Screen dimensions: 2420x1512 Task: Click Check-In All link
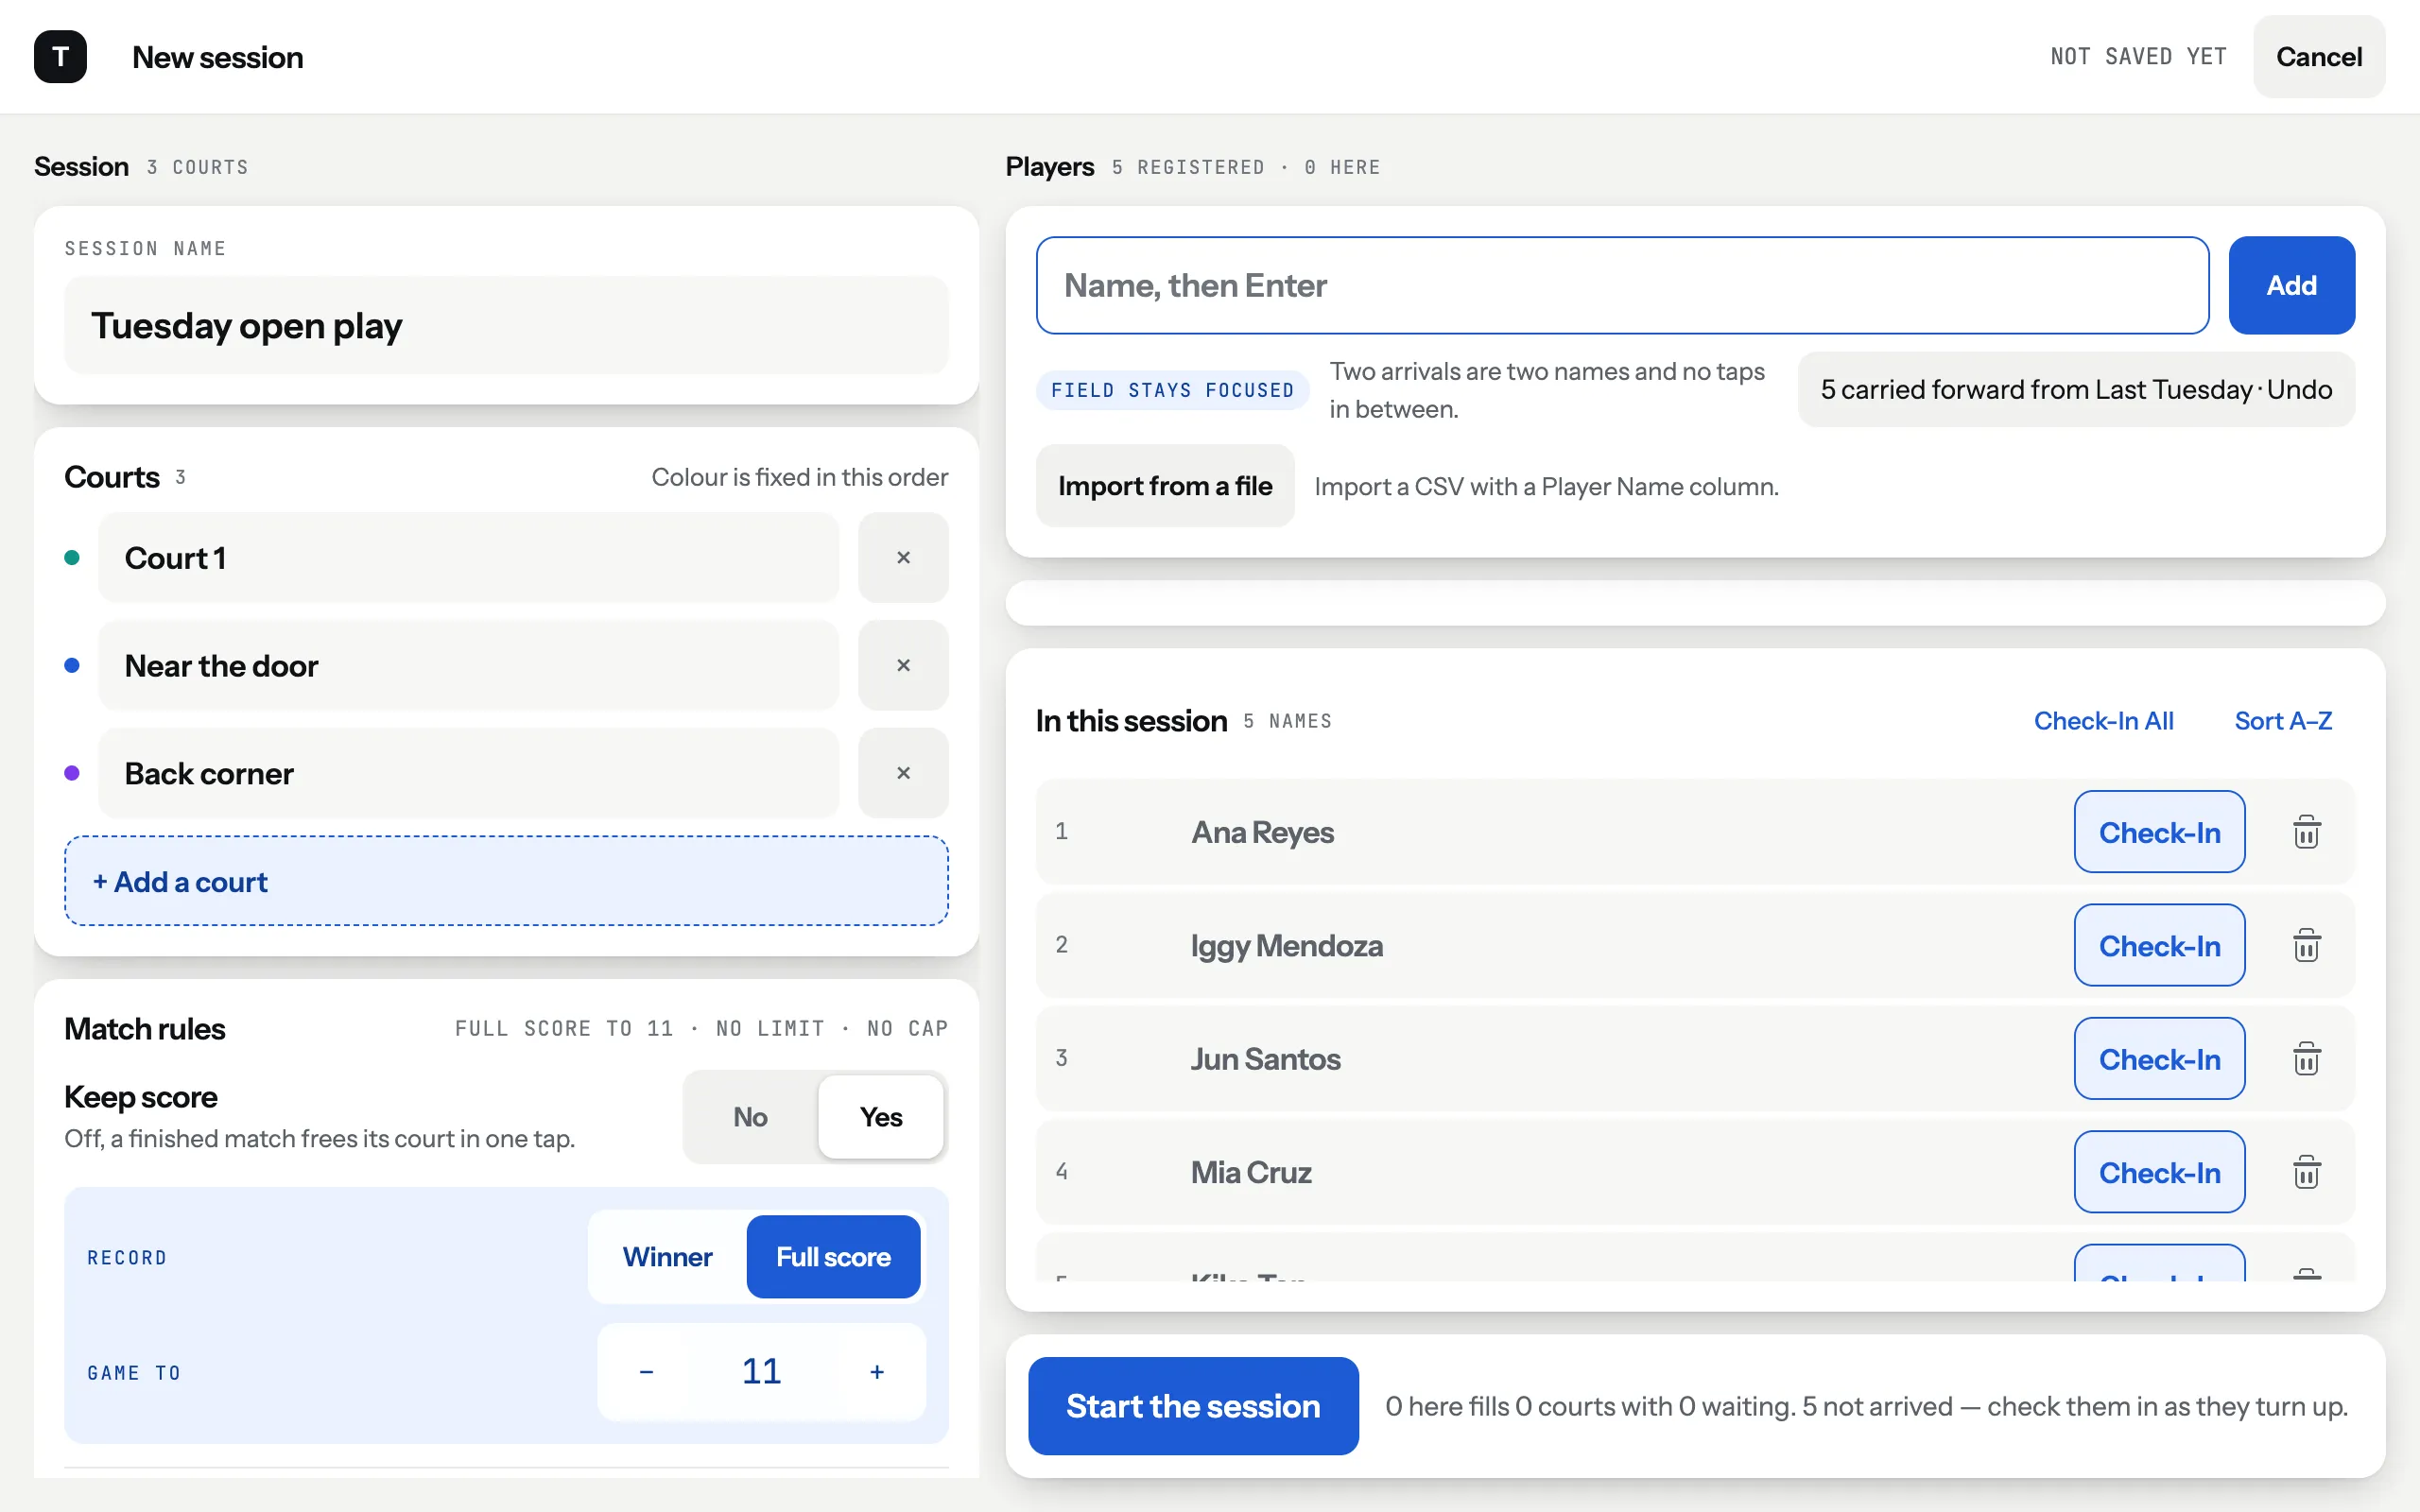click(2103, 721)
